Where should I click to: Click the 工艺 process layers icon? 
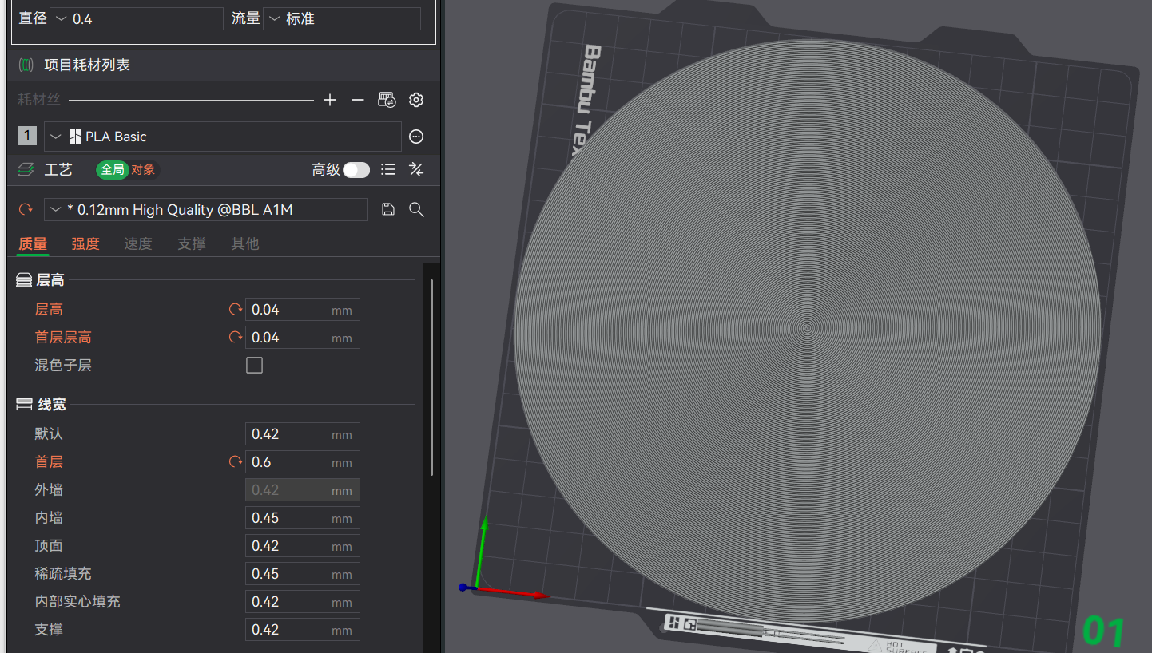(26, 169)
